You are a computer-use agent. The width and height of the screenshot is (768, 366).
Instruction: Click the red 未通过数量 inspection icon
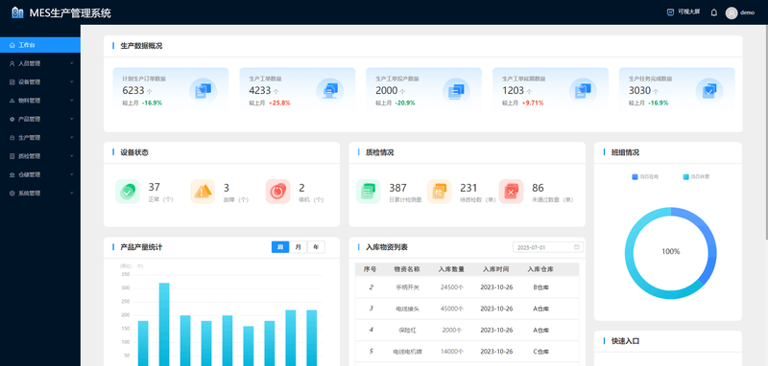(511, 191)
